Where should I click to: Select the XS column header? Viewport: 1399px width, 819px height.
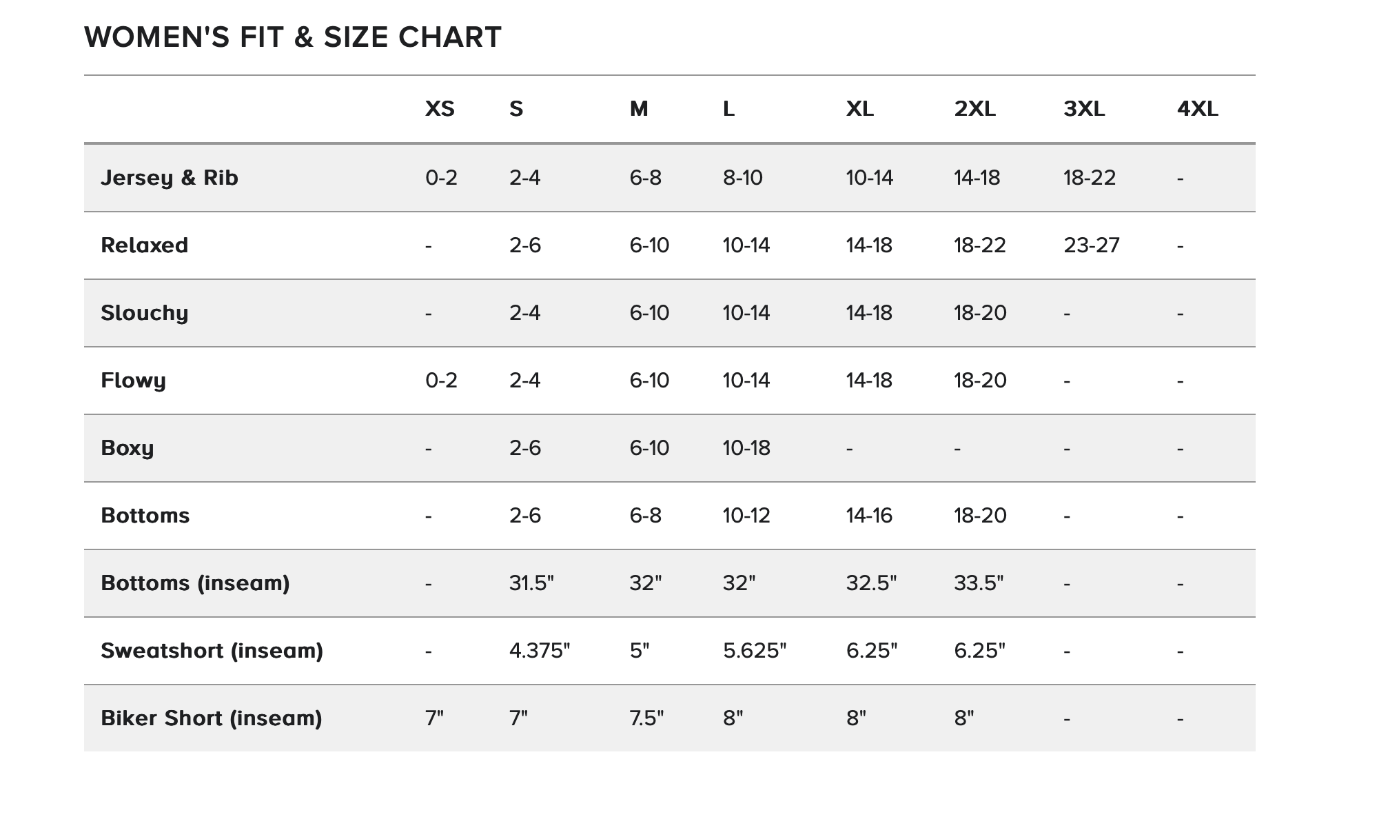(440, 109)
